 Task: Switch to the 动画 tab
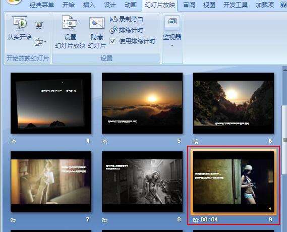(x=131, y=5)
